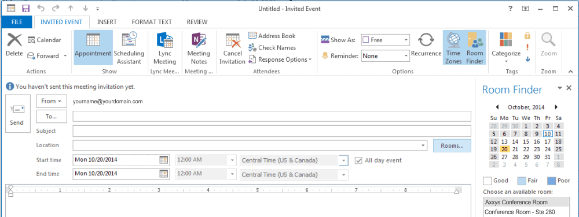
Task: Click the Save icon in quick access toolbar
Action: click(26, 9)
